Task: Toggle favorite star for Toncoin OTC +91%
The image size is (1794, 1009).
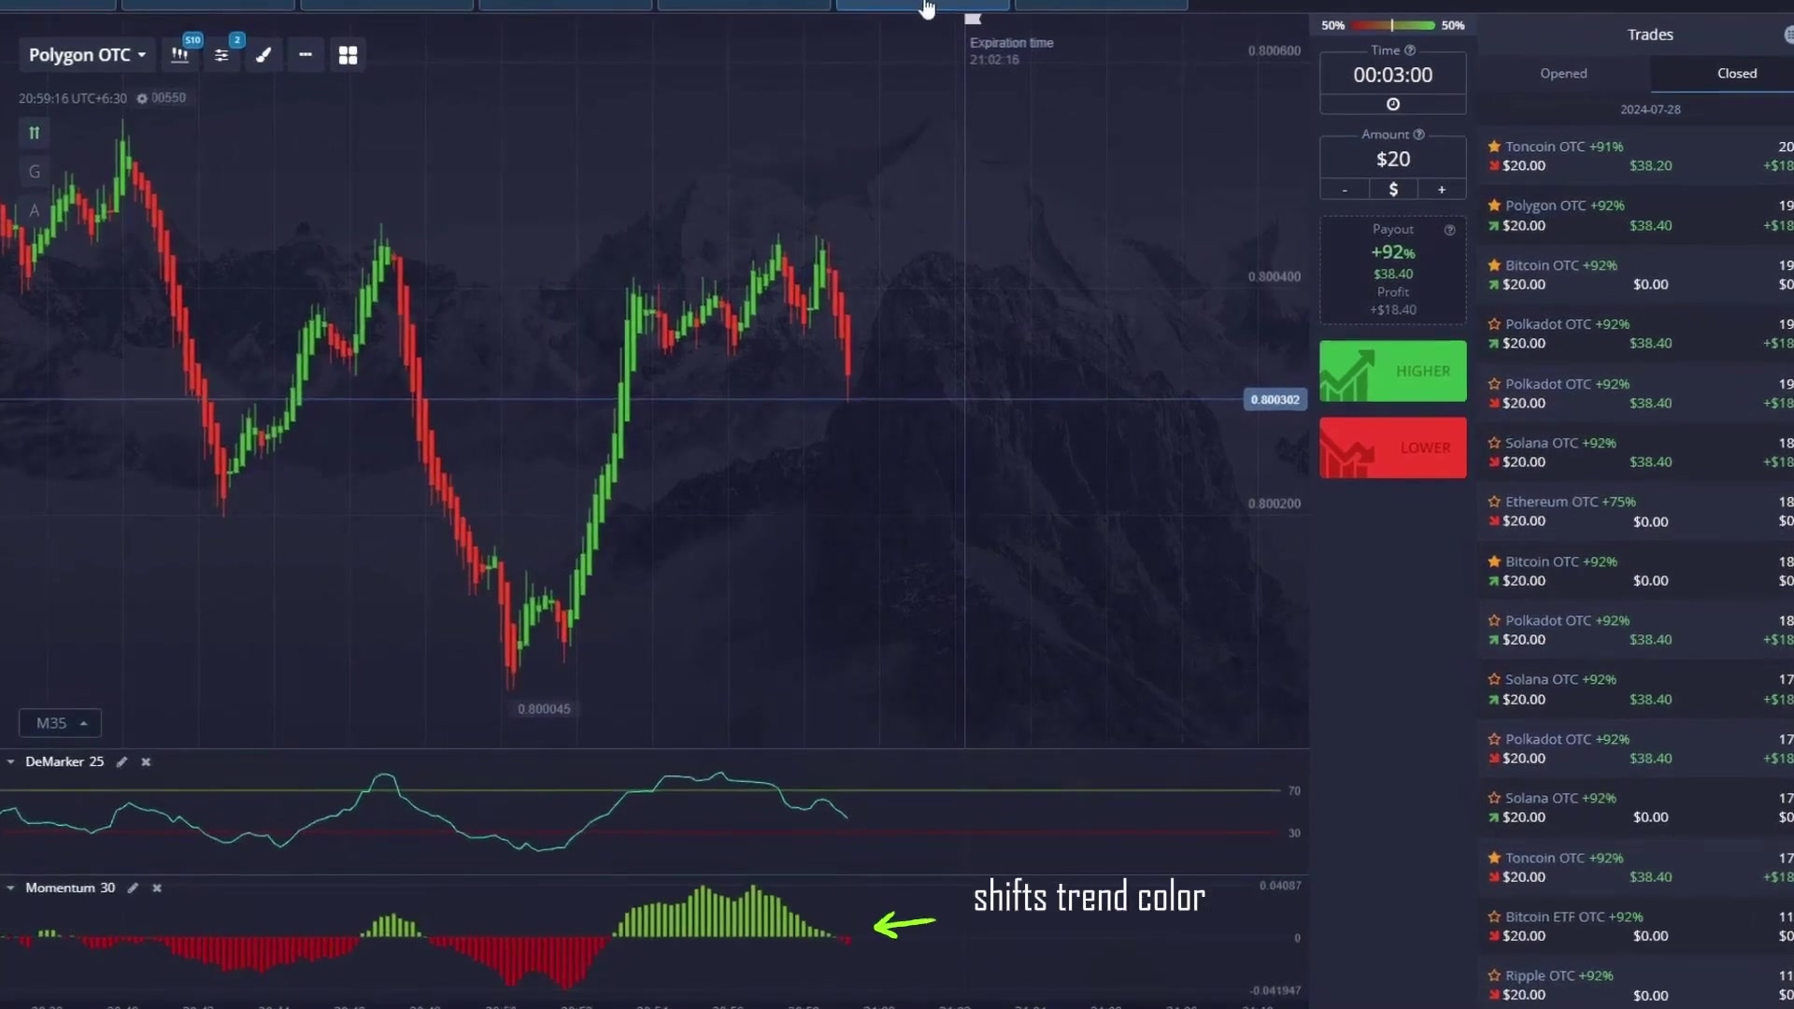Action: click(1494, 147)
